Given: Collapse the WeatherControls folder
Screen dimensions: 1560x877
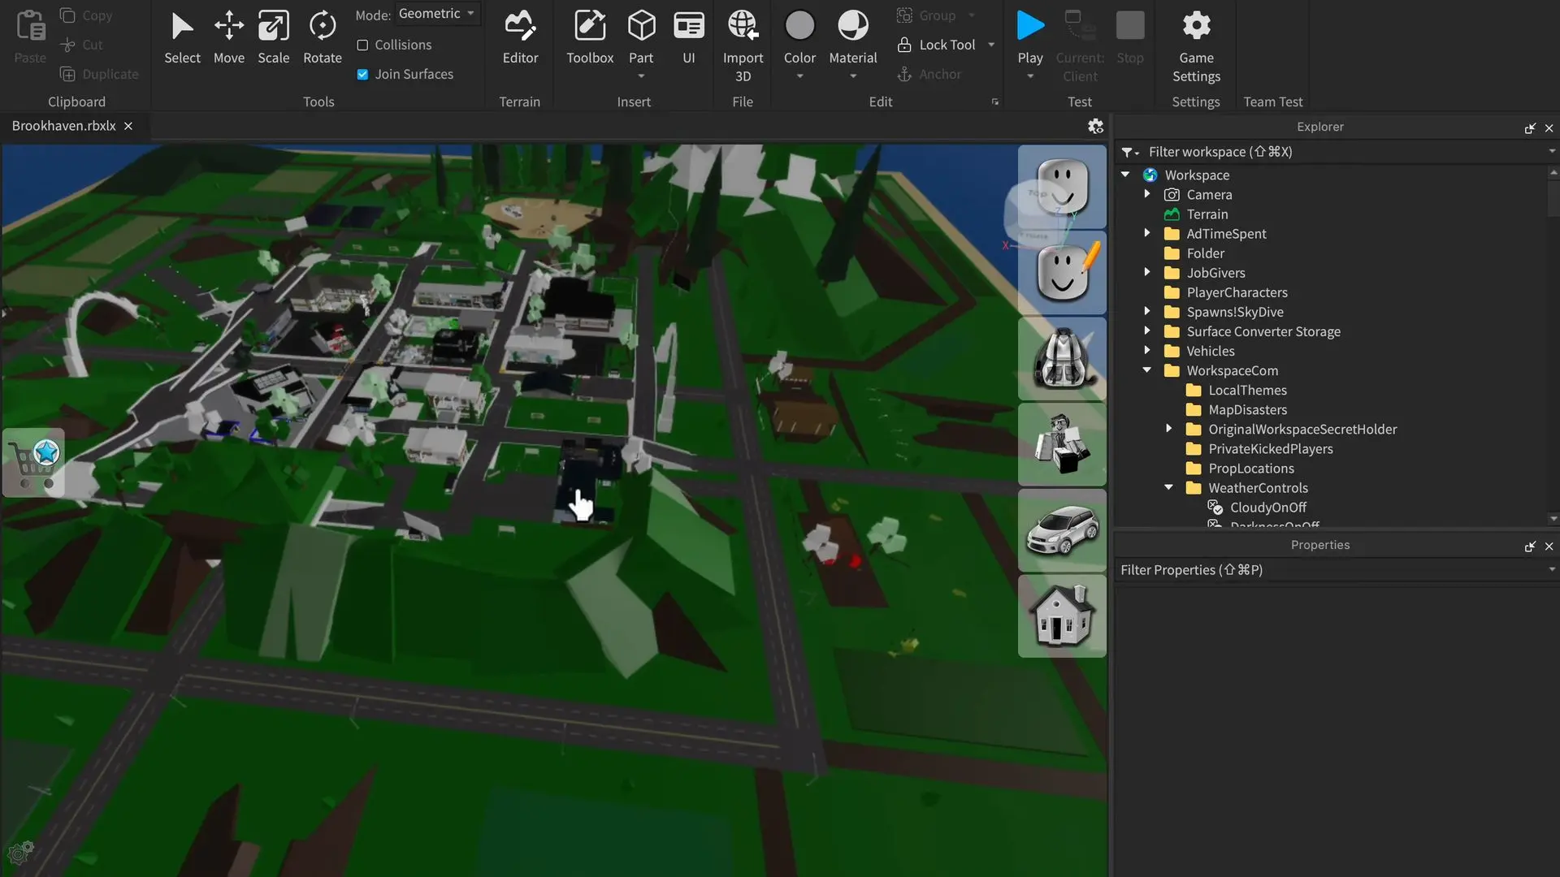Looking at the screenshot, I should click(x=1169, y=487).
